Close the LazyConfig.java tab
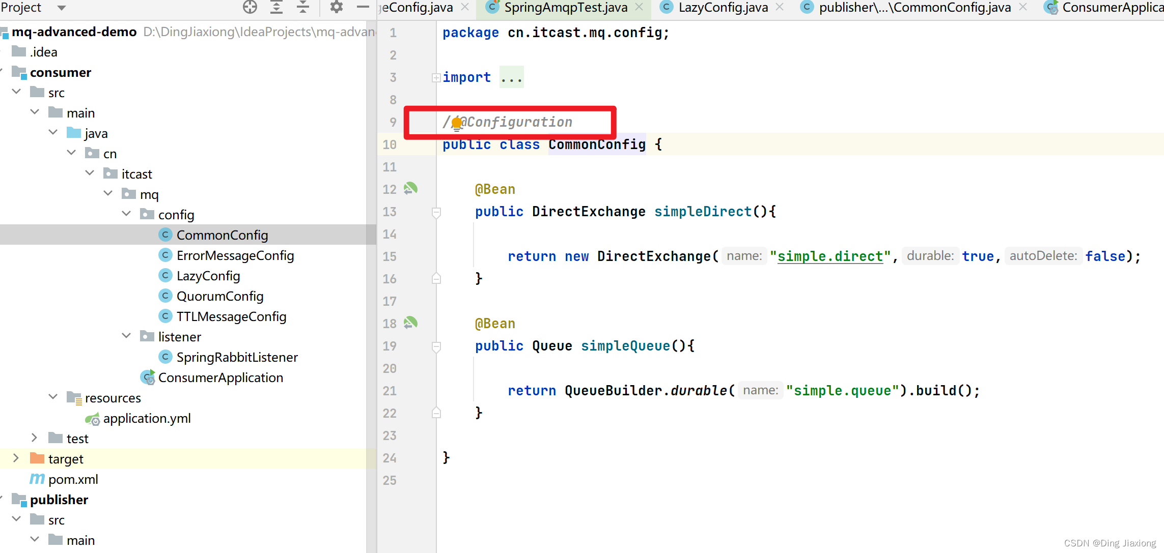The image size is (1164, 553). 779,7
